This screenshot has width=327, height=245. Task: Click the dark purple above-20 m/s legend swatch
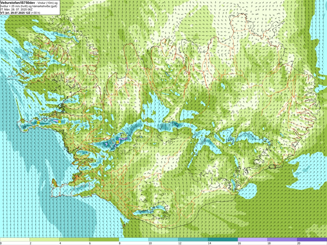(312, 240)
